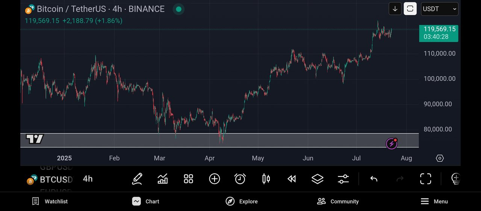Tap the Jun time axis label
Image resolution: width=481 pixels, height=211 pixels.
pyautogui.click(x=308, y=158)
